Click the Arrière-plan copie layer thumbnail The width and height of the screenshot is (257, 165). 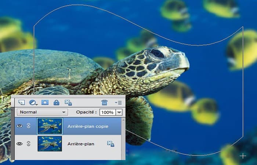pyautogui.click(x=50, y=126)
